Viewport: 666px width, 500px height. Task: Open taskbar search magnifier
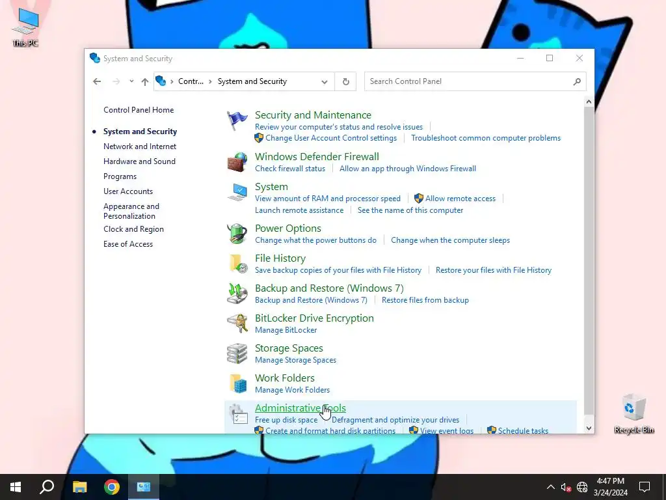pyautogui.click(x=47, y=487)
